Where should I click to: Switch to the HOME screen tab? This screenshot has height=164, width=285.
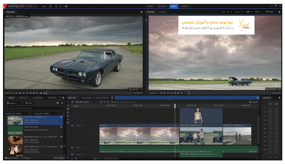(150, 6)
